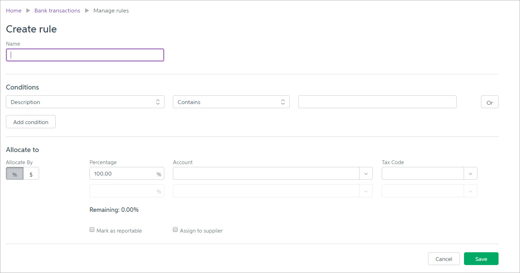
Task: Select allocate by dollar ($) toggle
Action: (31, 173)
